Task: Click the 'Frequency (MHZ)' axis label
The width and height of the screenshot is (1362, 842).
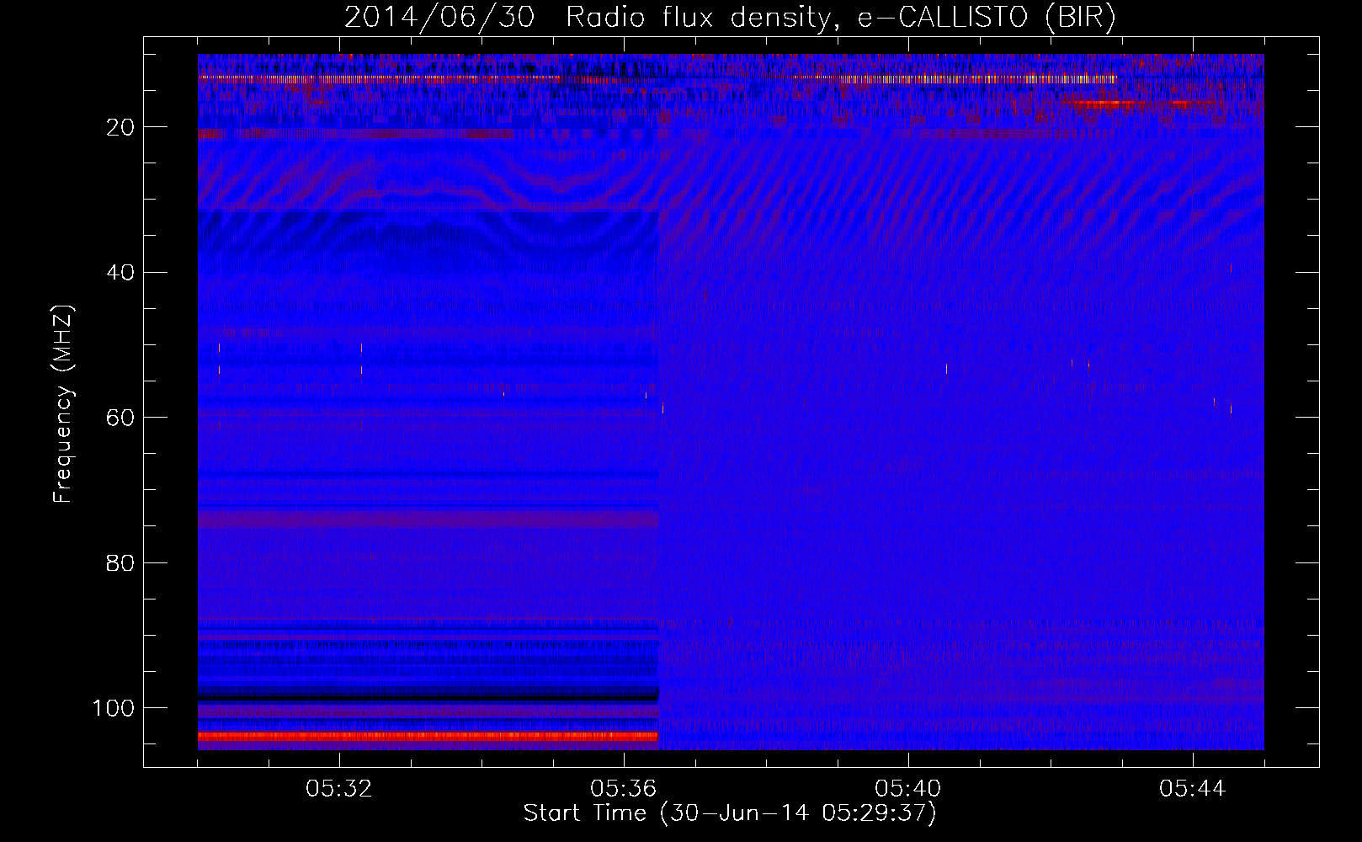Action: 63,404
